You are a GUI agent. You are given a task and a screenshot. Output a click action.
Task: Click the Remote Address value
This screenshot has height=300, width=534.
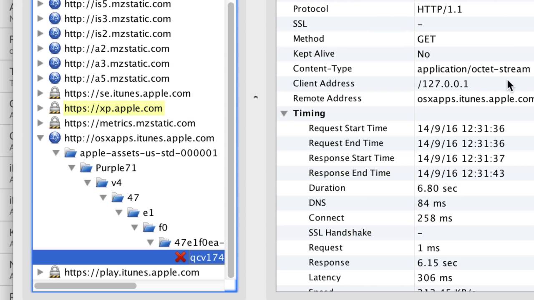475,99
